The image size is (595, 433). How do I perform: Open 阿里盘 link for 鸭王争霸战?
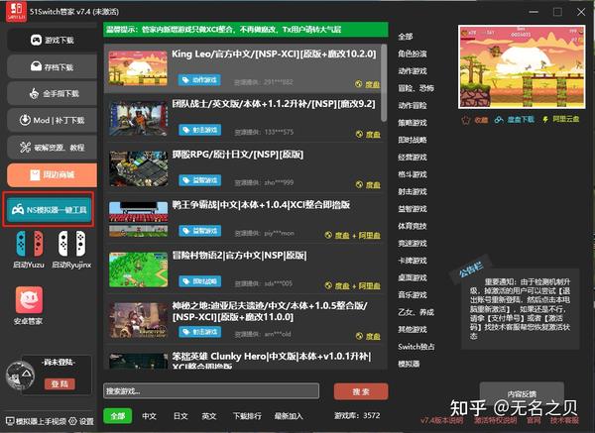(369, 235)
